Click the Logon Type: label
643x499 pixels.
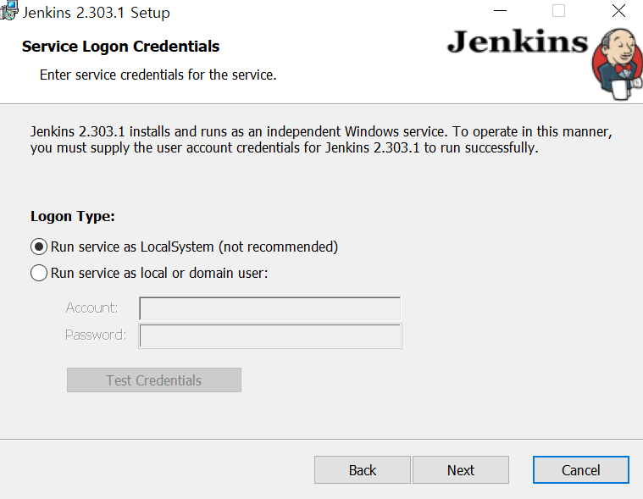pos(73,216)
